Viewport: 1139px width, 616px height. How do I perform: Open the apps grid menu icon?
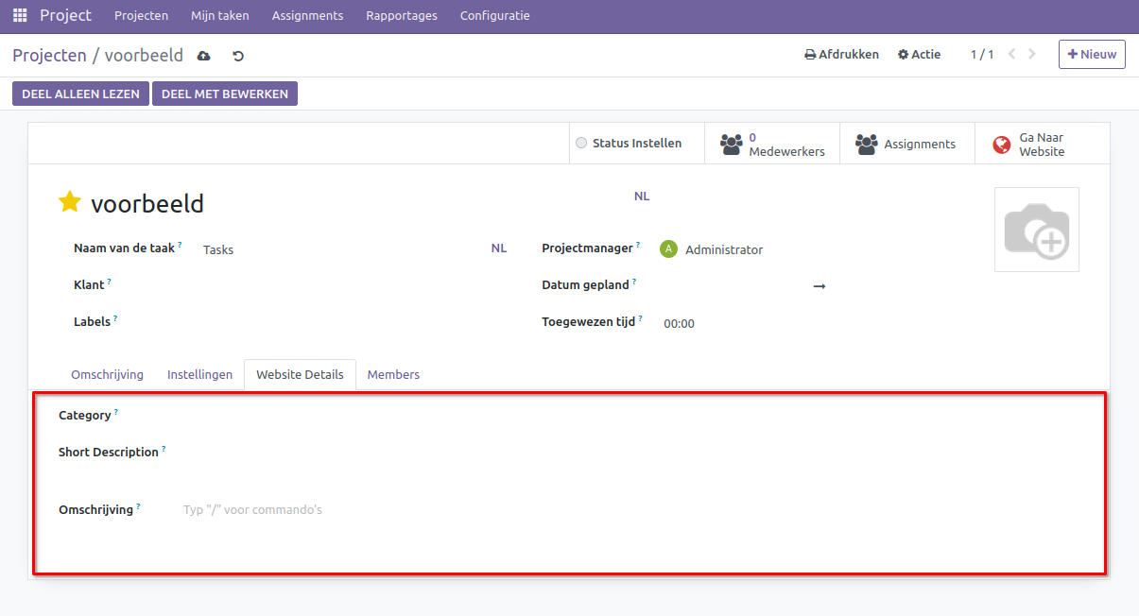pos(20,16)
